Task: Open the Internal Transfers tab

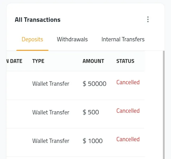Action: tap(123, 39)
